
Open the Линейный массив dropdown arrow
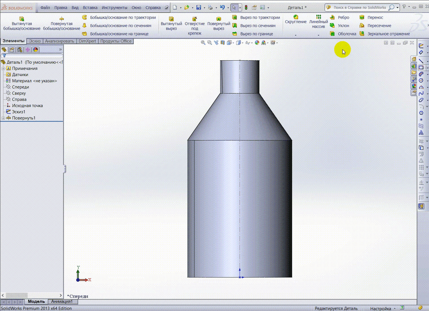(x=319, y=35)
